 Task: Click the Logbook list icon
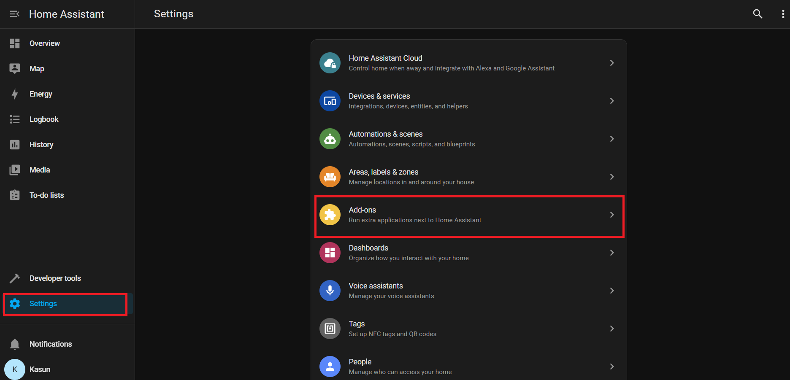click(15, 119)
